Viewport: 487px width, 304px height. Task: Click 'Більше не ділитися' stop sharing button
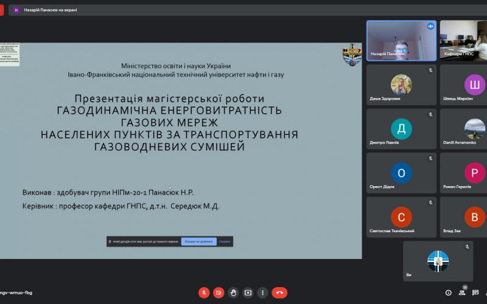[199, 241]
